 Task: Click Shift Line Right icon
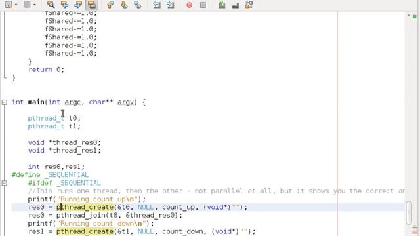pos(171,5)
